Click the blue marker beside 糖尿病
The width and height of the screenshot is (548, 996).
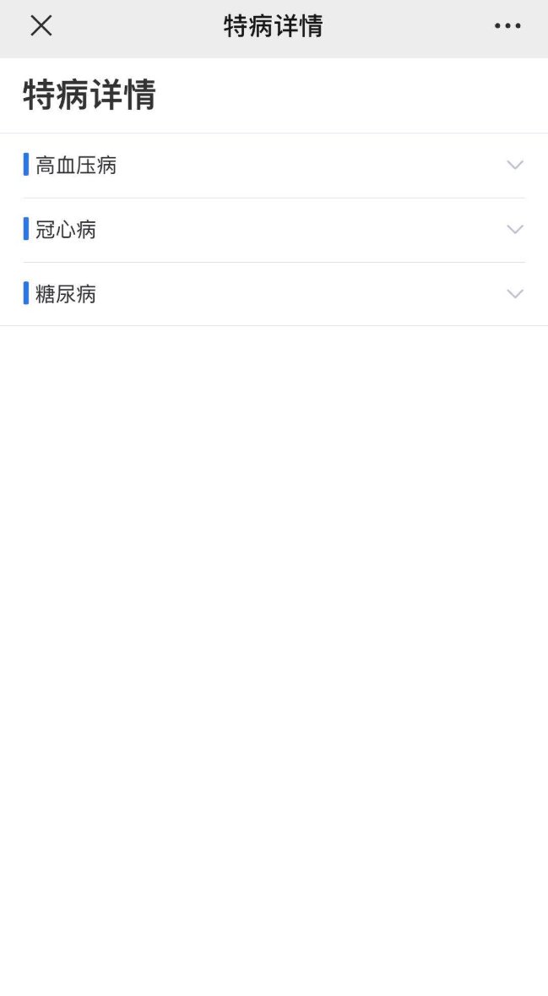point(26,293)
